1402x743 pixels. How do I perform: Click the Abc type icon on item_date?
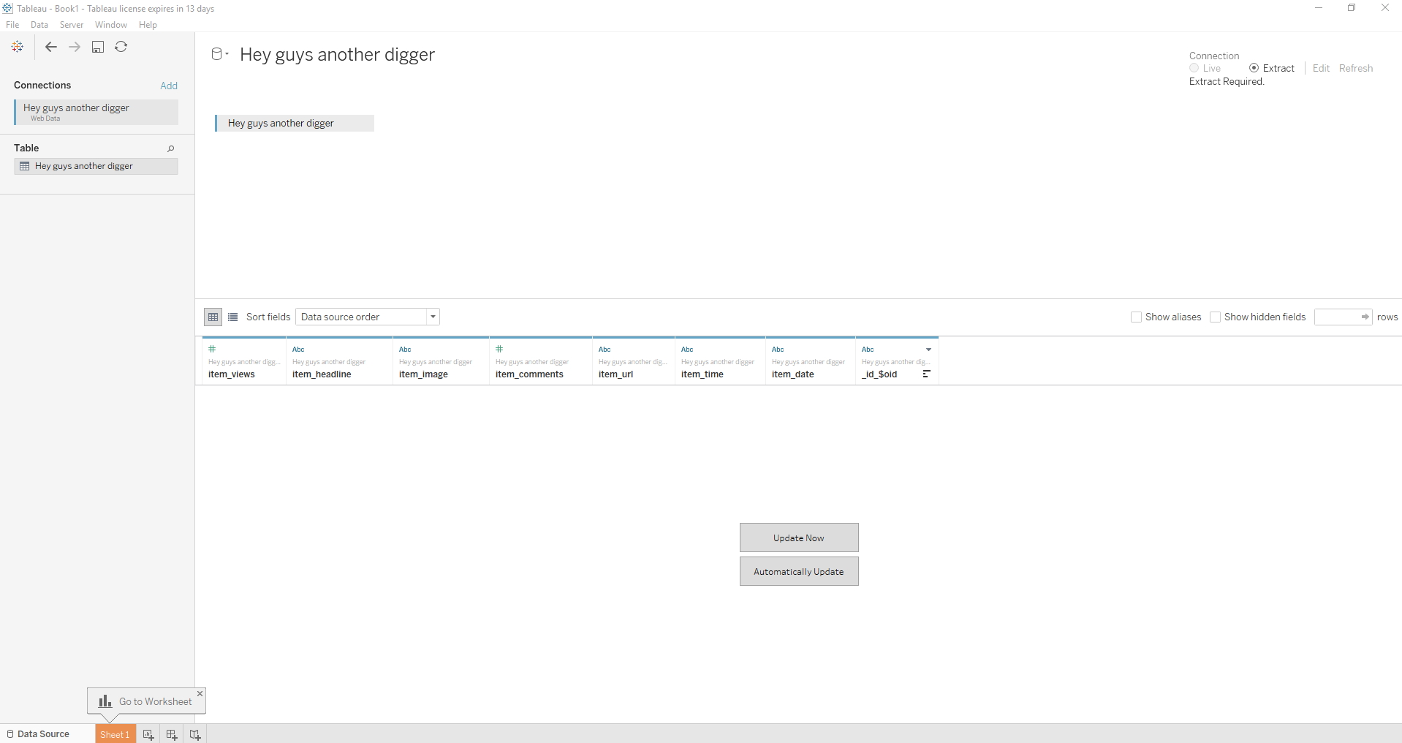coord(778,350)
